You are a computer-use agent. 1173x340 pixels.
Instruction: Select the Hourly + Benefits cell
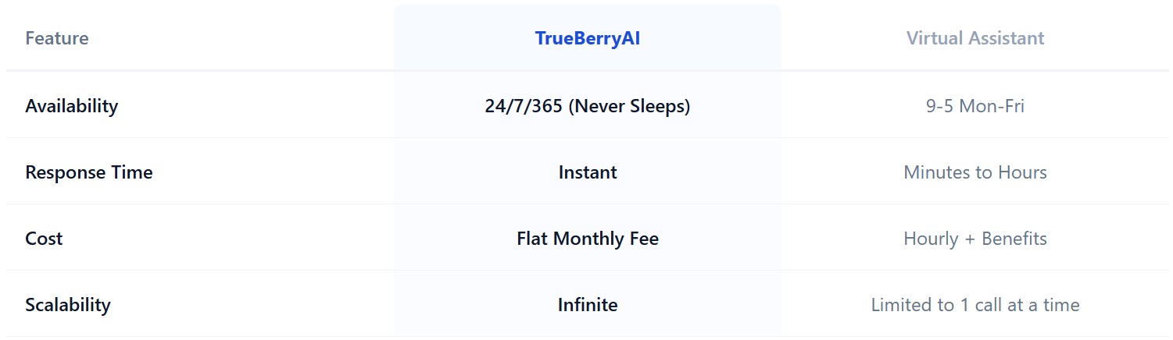[x=975, y=239]
